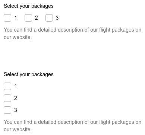Click the upper "Select your packages" heading
The image size is (145, 135).
coord(29,6)
